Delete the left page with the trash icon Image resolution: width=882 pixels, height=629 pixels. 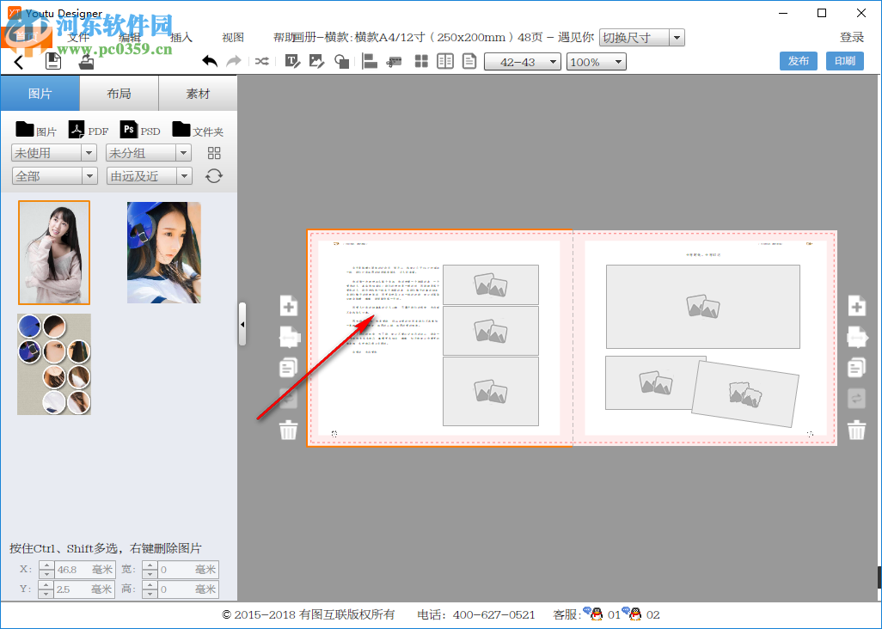tap(288, 430)
